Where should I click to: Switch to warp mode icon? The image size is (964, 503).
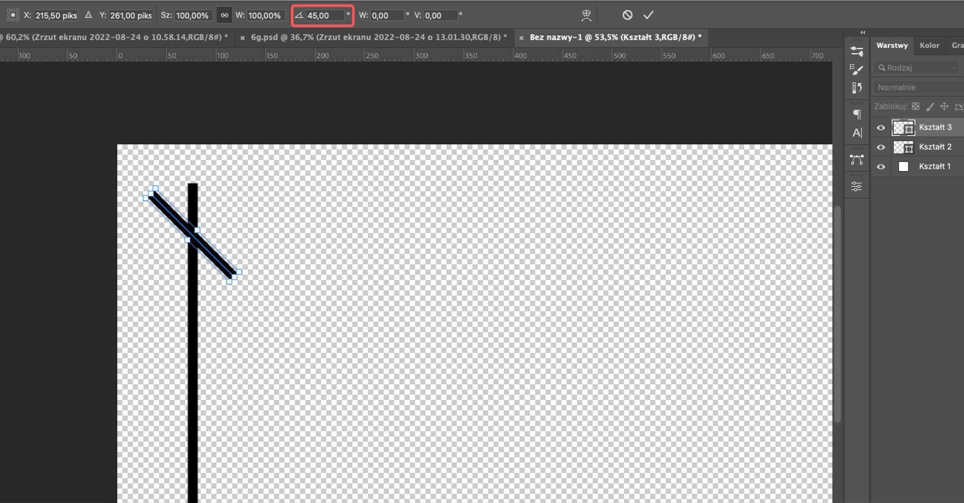pos(586,16)
